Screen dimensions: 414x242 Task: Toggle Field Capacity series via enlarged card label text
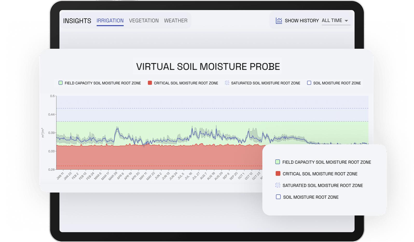tap(327, 162)
